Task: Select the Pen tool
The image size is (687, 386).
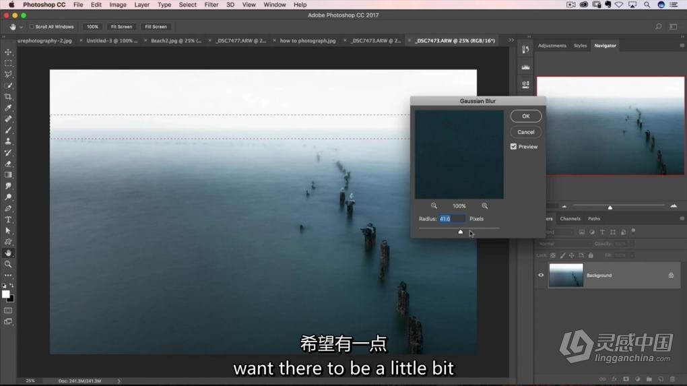Action: click(8, 208)
